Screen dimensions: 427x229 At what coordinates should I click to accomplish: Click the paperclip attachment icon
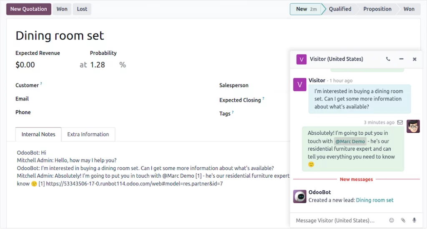pyautogui.click(x=403, y=220)
